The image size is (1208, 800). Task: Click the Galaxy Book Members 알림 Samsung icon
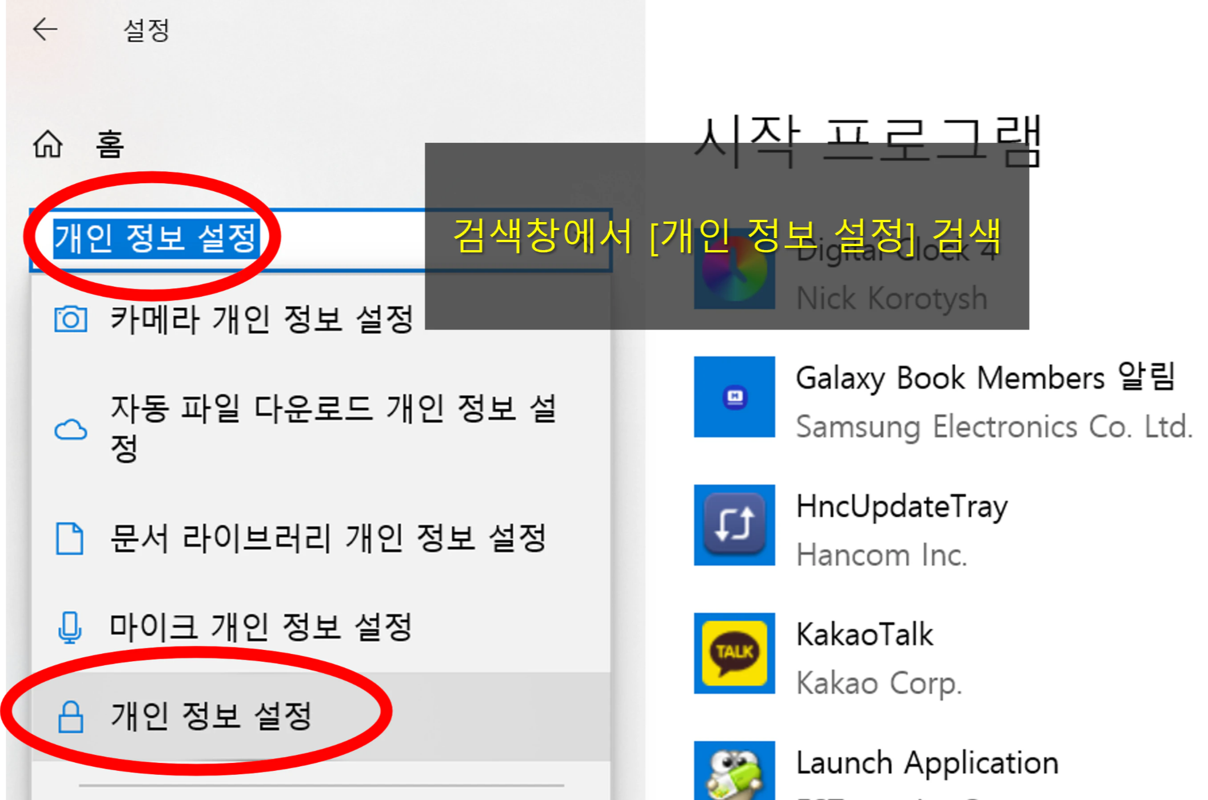tap(734, 398)
